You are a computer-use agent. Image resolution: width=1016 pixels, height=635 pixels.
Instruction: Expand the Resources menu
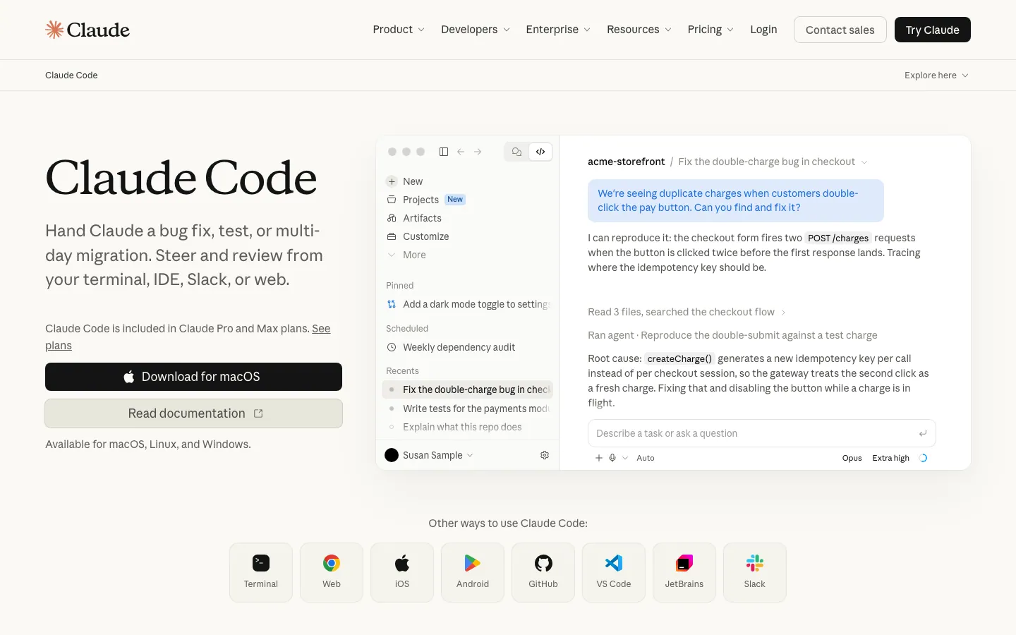(639, 30)
